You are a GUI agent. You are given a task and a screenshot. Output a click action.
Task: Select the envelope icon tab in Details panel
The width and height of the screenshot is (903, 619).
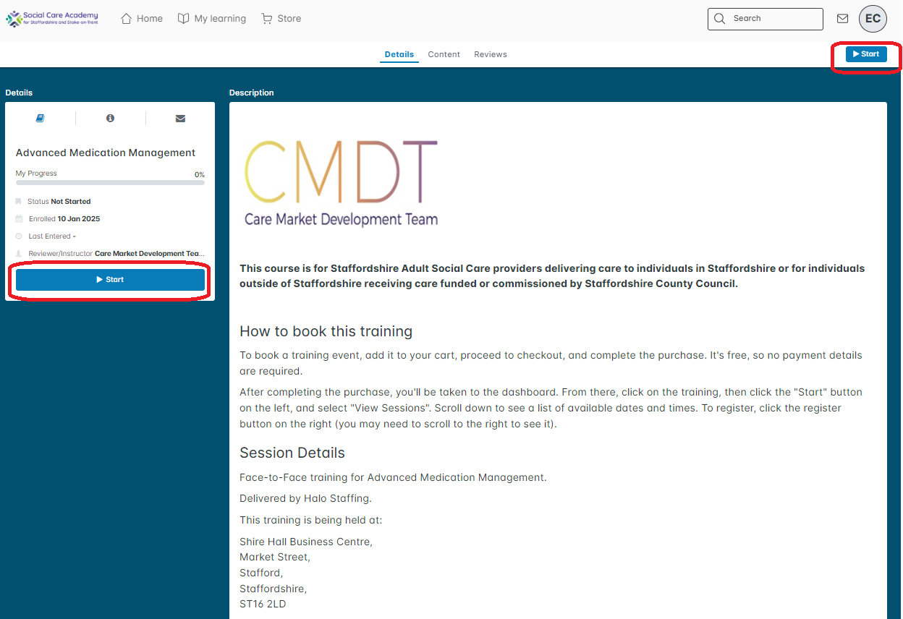pos(180,119)
